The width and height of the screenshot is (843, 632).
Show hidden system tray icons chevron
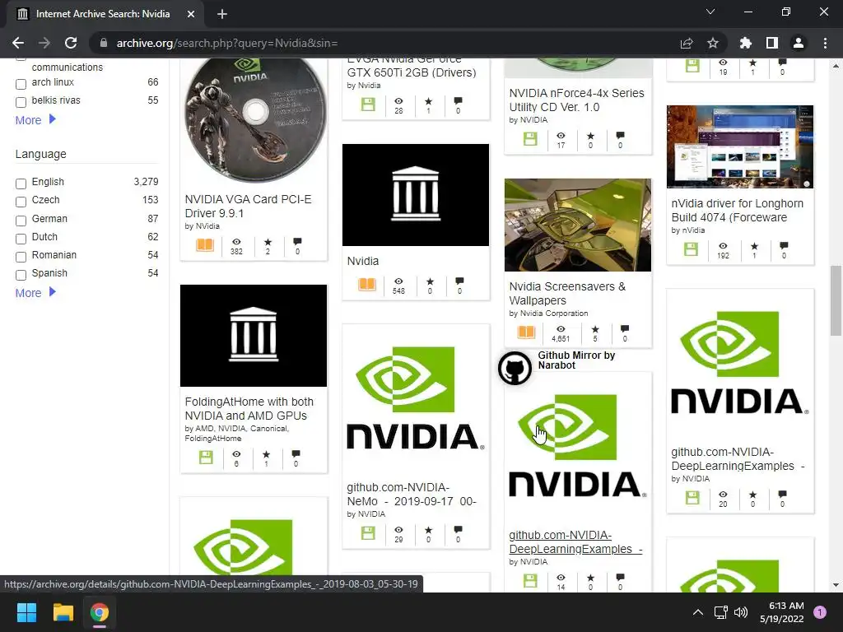[x=698, y=612]
